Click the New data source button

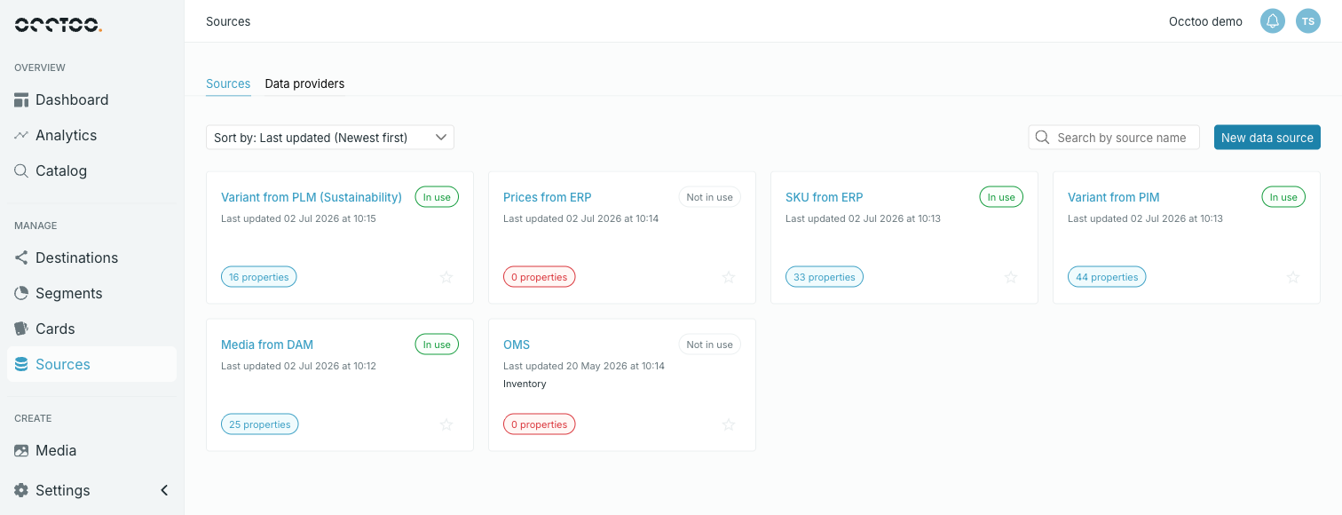[x=1267, y=138]
